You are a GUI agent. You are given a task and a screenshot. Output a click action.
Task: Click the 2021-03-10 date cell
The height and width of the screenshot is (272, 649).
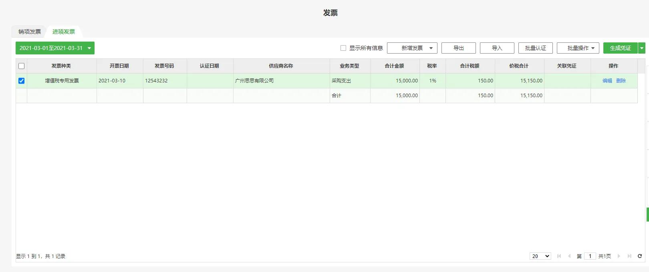pyautogui.click(x=119, y=81)
